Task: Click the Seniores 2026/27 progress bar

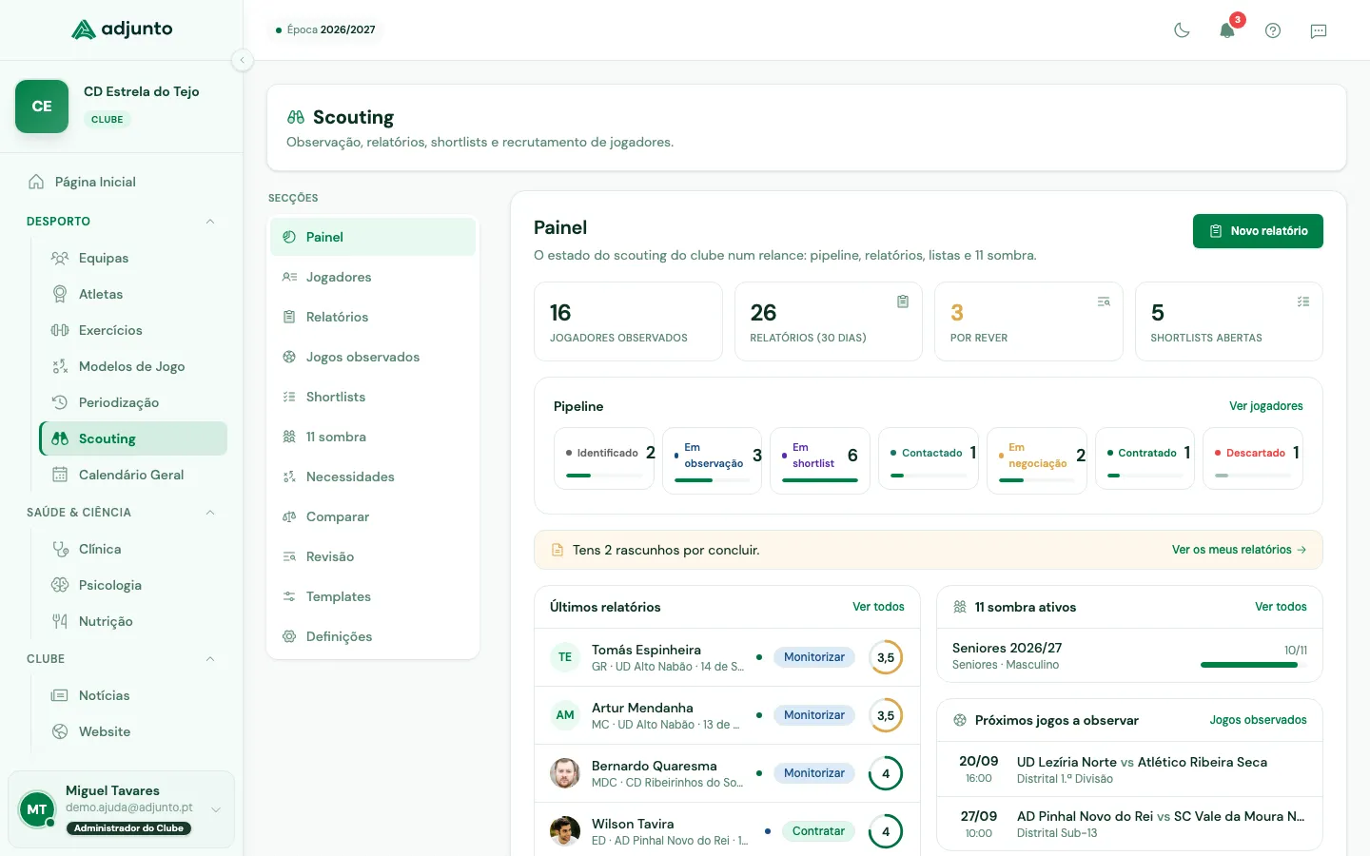Action: coord(1254,665)
